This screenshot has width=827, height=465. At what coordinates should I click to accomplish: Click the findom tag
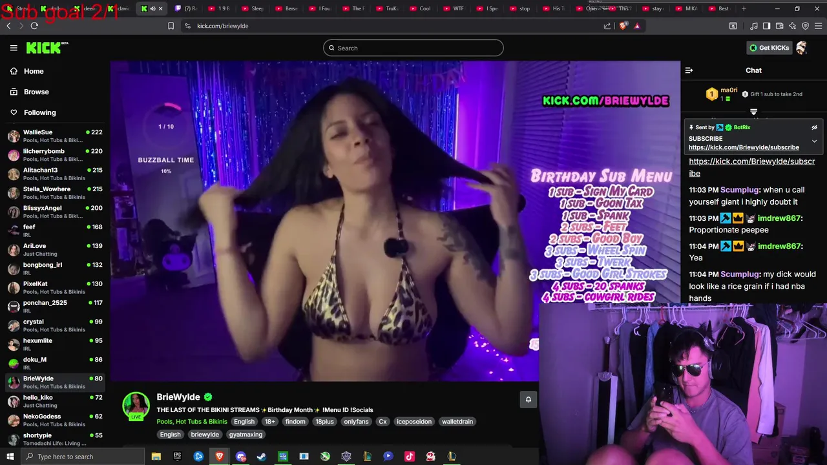point(295,422)
